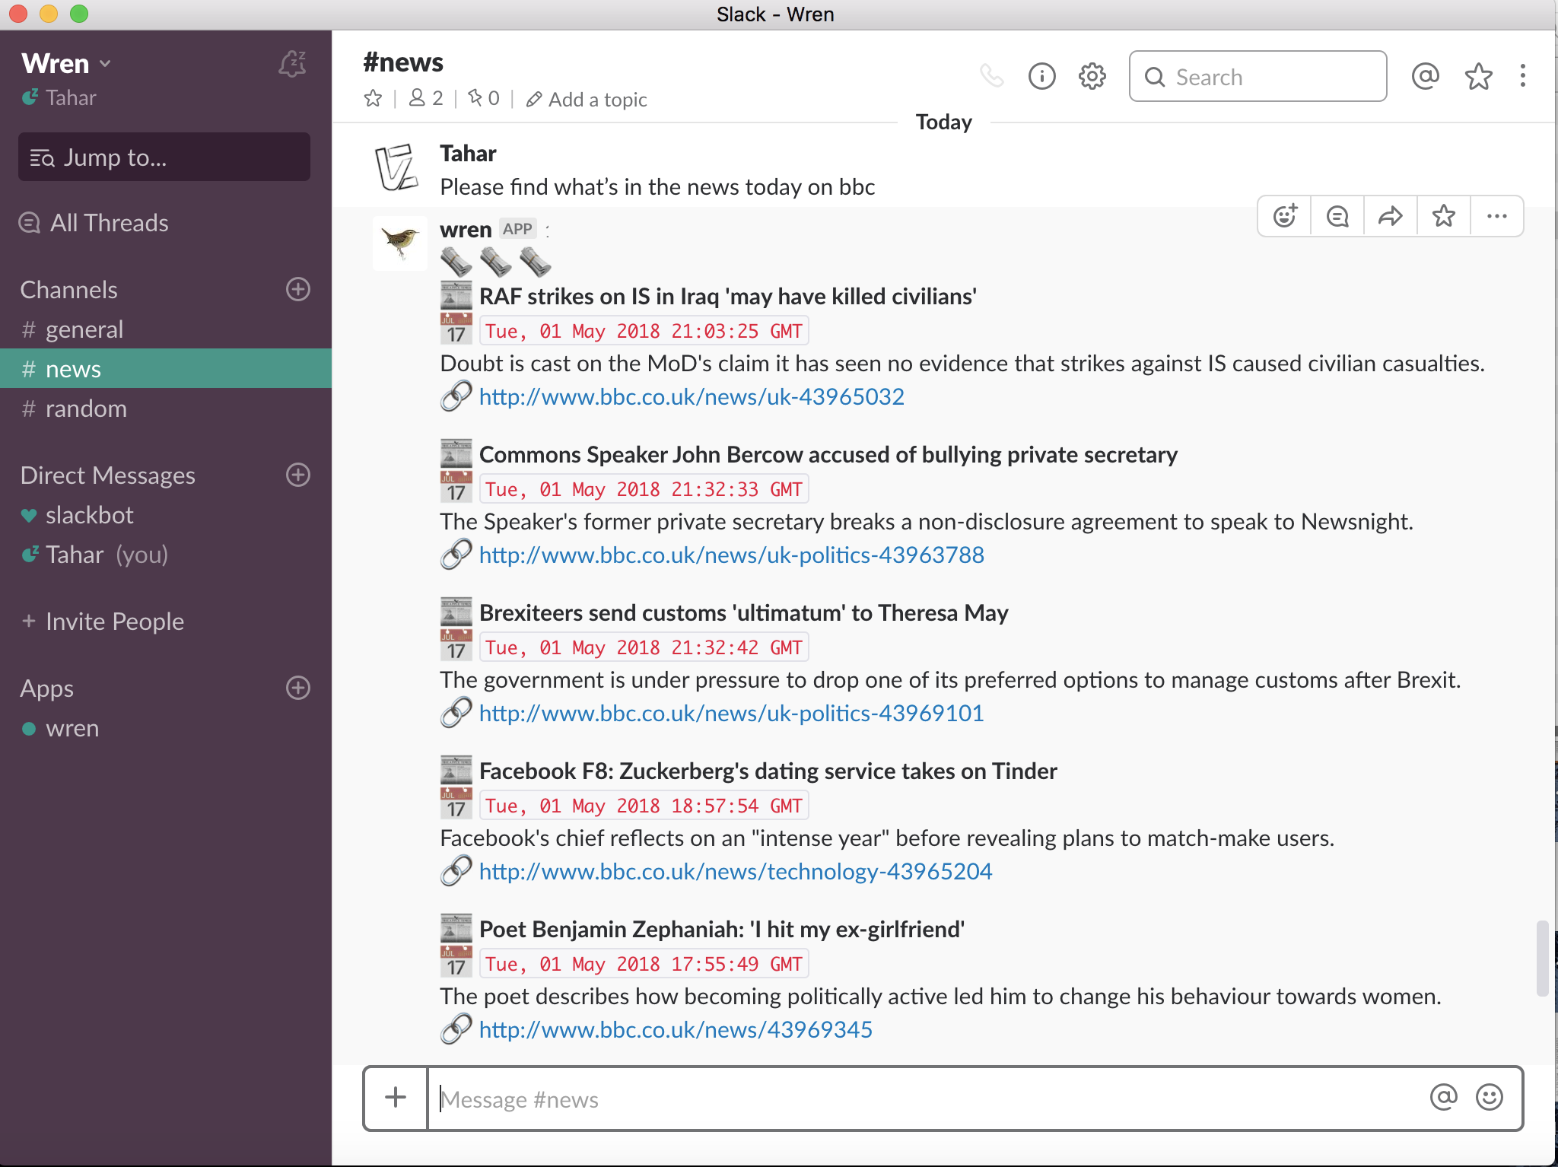Click the channel settings gear icon
This screenshot has width=1558, height=1167.
pos(1091,76)
